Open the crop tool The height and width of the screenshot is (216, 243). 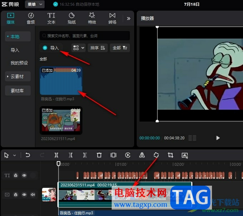(170, 155)
